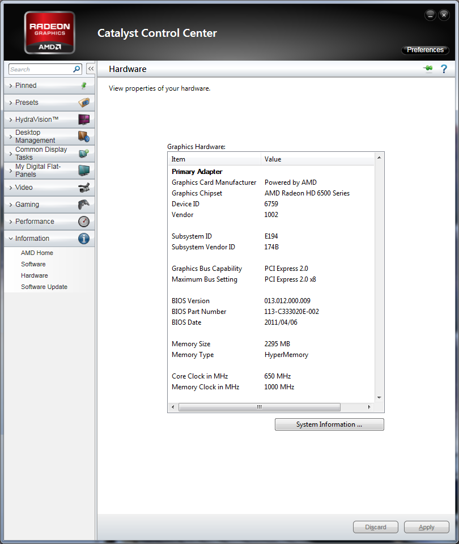Select the Memory Size row
459x544 pixels.
(271, 344)
